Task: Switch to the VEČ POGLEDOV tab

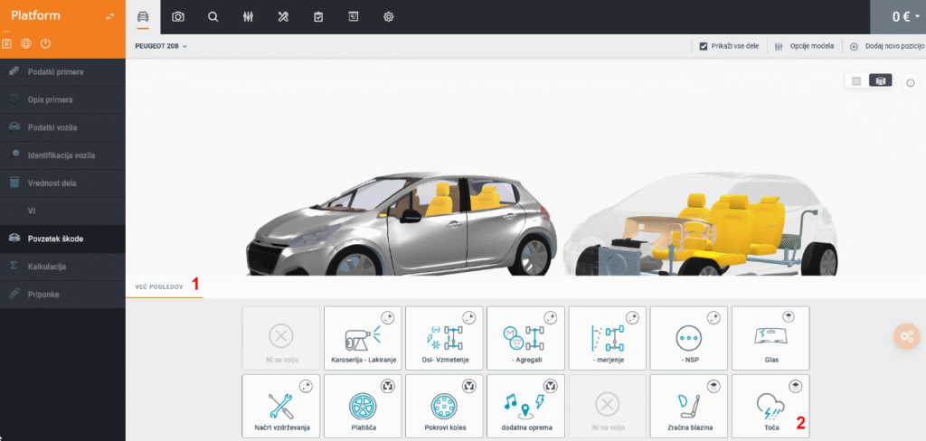Action: pos(160,286)
